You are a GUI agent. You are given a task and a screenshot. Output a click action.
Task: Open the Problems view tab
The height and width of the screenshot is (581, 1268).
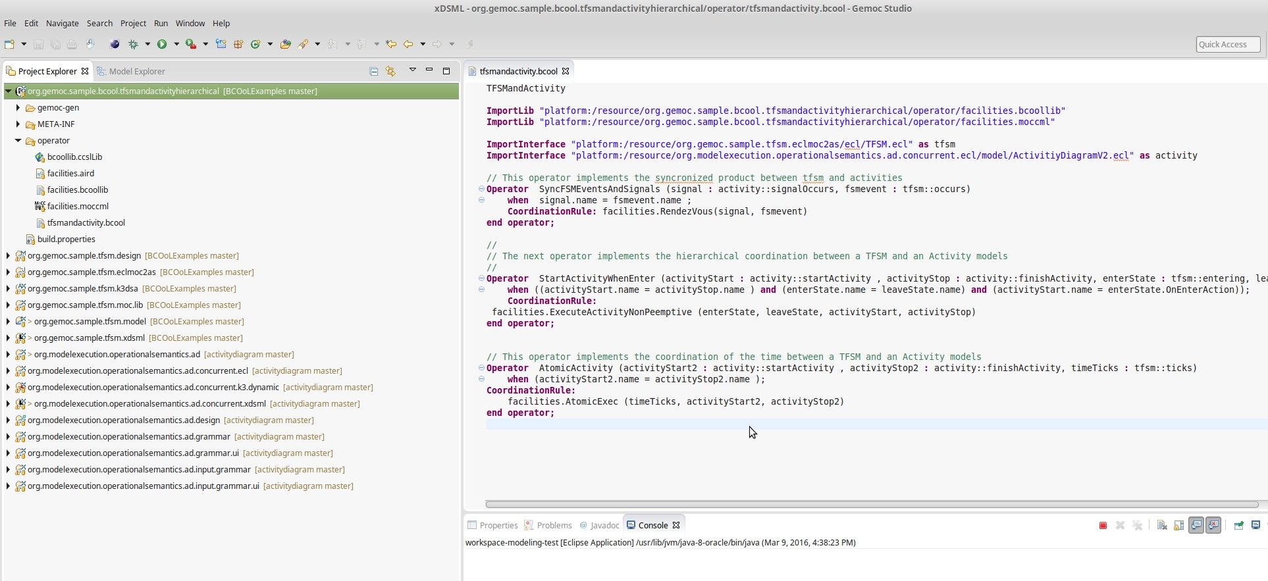click(x=554, y=525)
